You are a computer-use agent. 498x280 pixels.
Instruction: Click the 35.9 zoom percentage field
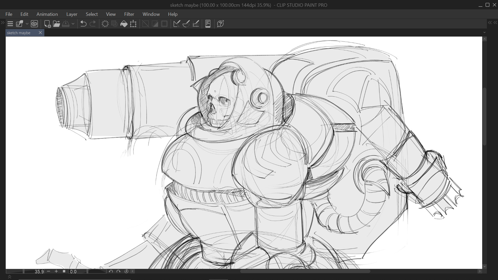click(x=39, y=271)
